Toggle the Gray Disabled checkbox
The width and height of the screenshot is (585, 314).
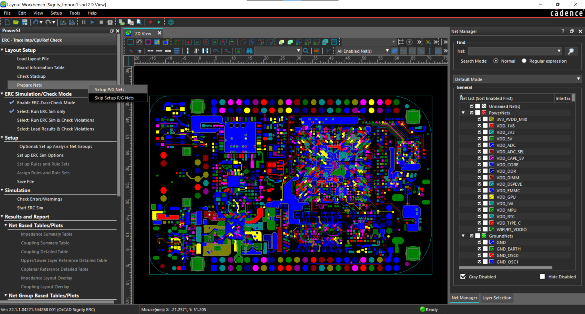click(x=463, y=277)
